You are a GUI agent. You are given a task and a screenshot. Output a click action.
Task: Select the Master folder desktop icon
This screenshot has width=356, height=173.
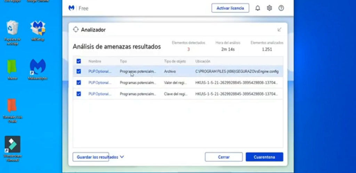coord(11,69)
